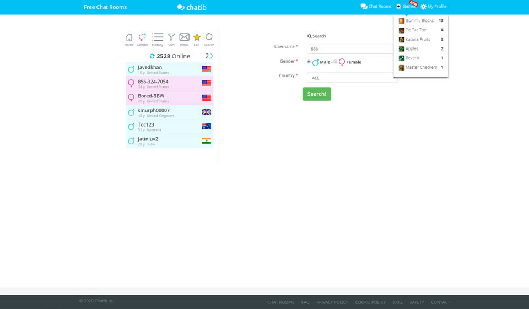Open the Inbox envelope icon
Screen dimensions: 529x309
pos(185,39)
